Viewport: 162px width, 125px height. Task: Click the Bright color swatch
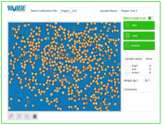[128, 66]
